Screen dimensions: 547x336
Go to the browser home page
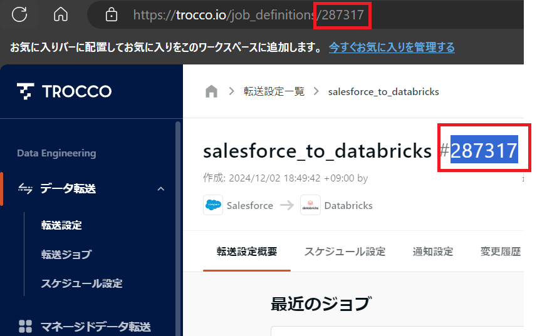pos(61,14)
